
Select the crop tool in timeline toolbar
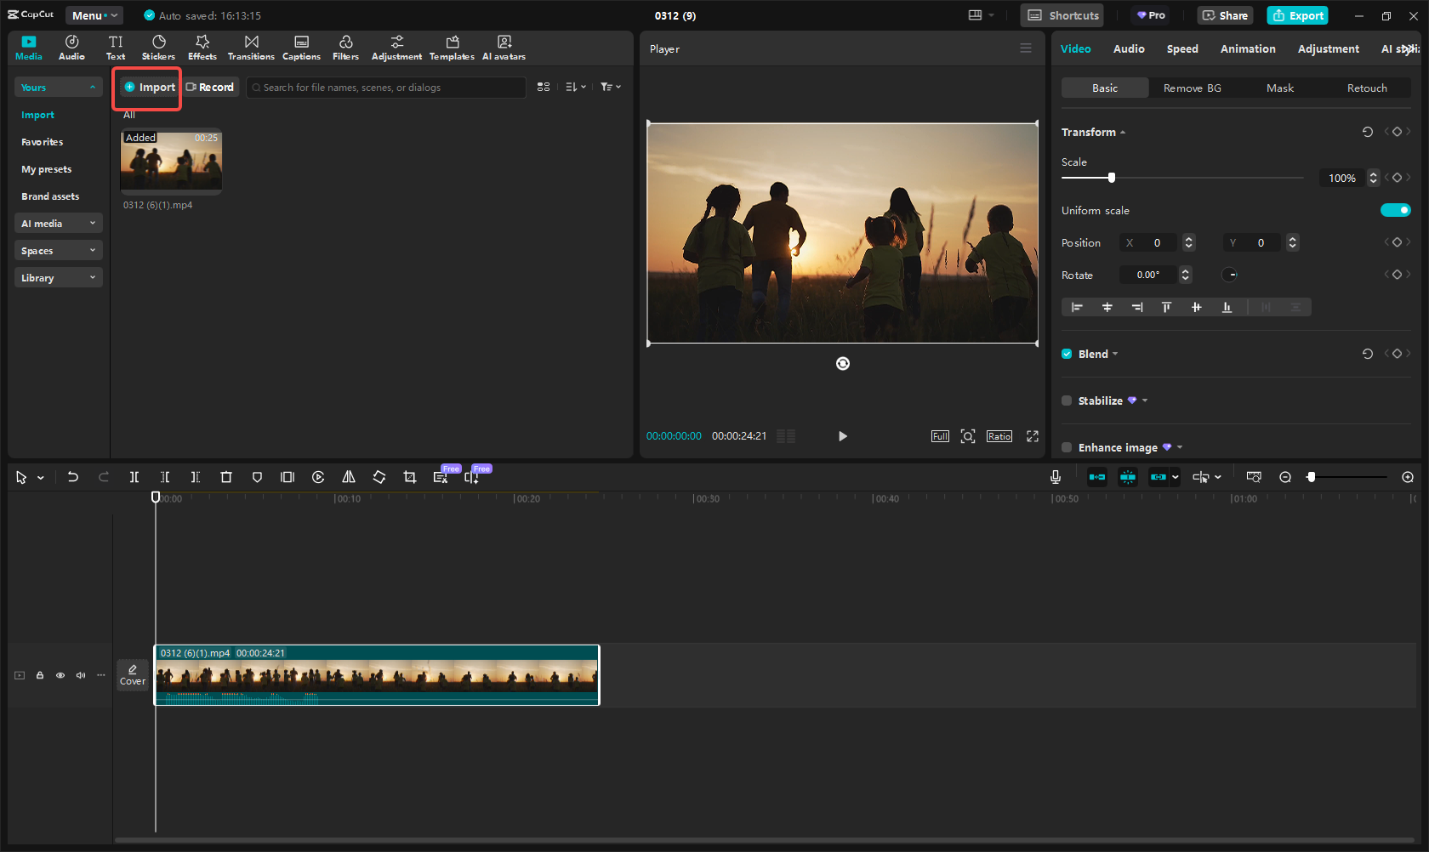coord(410,477)
